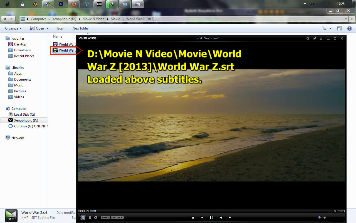Toggle the KMPlayer pin on top icon
356x223 pixels.
[314, 38]
